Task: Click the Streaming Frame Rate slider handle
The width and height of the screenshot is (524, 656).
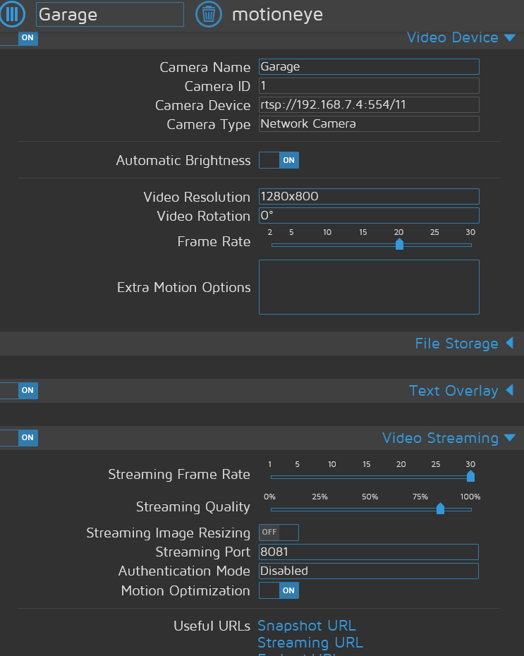Action: 470,476
